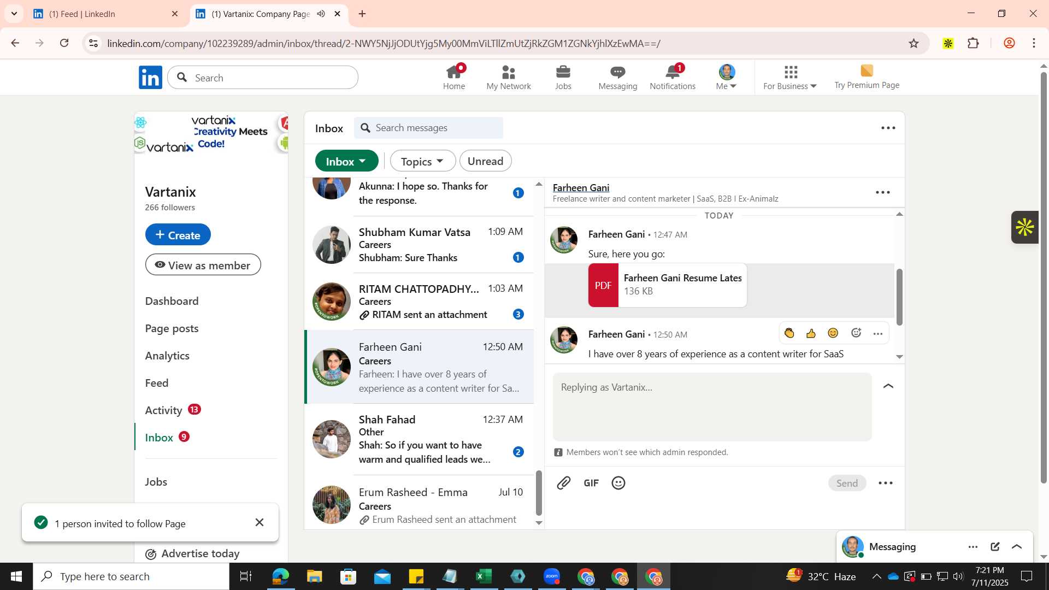Click the LinkedIn logo
The image size is (1049, 590).
[x=150, y=78]
